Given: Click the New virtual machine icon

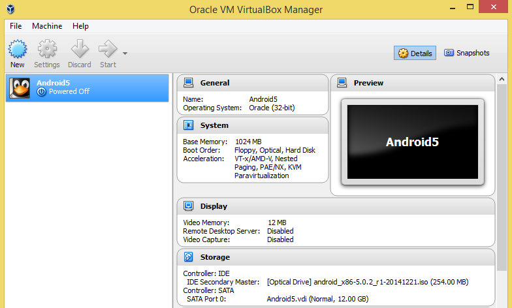Looking at the screenshot, I should 17,49.
